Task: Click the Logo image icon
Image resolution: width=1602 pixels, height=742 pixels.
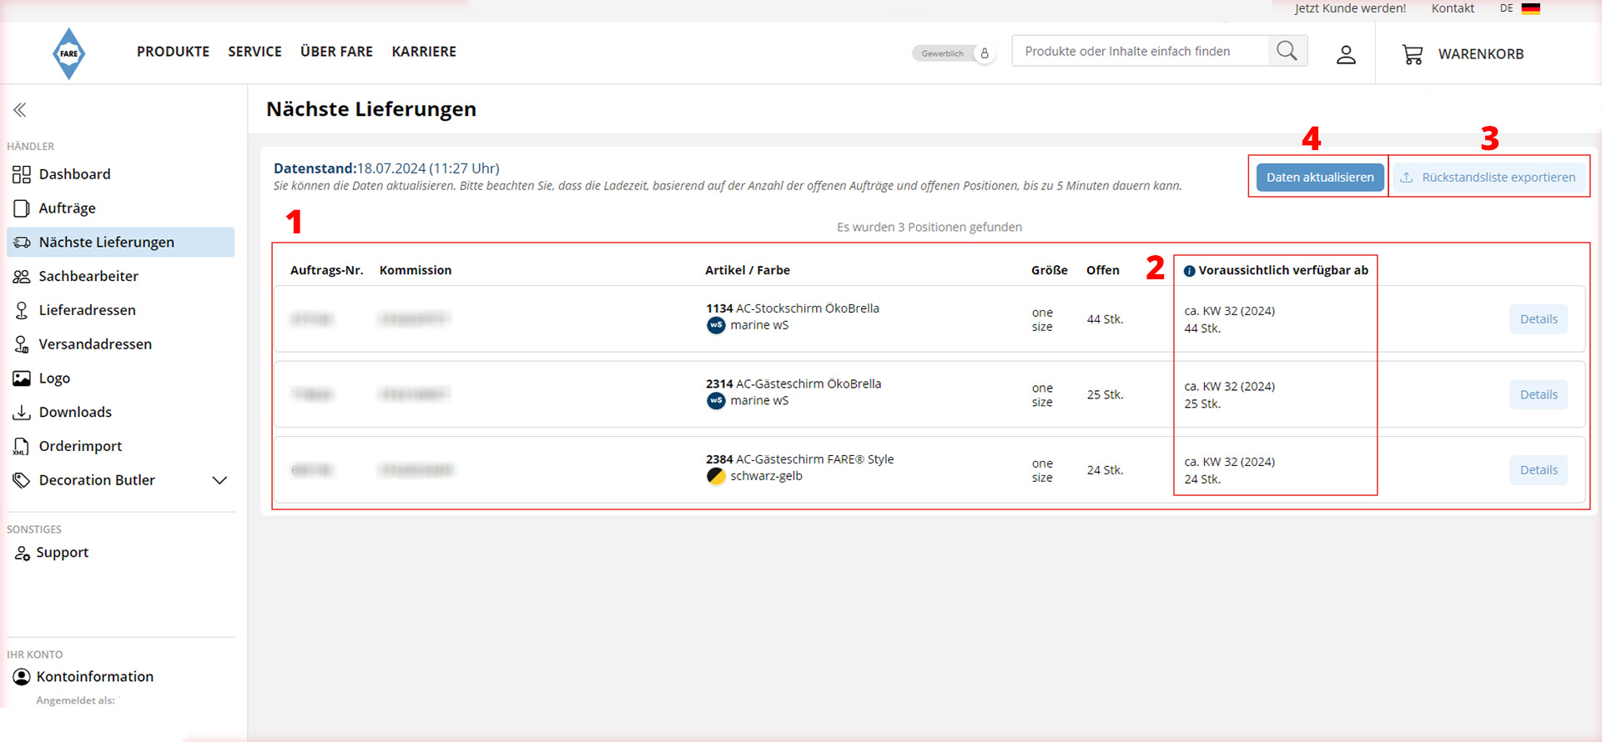Action: pyautogui.click(x=22, y=379)
